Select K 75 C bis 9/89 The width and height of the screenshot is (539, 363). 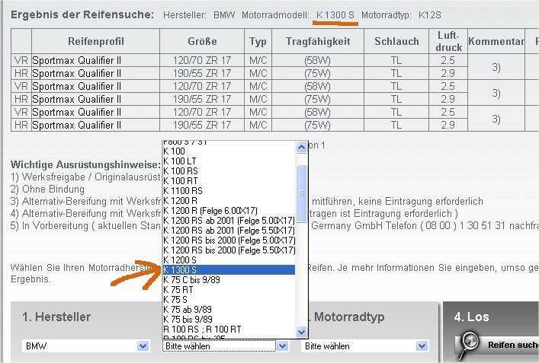(x=229, y=280)
